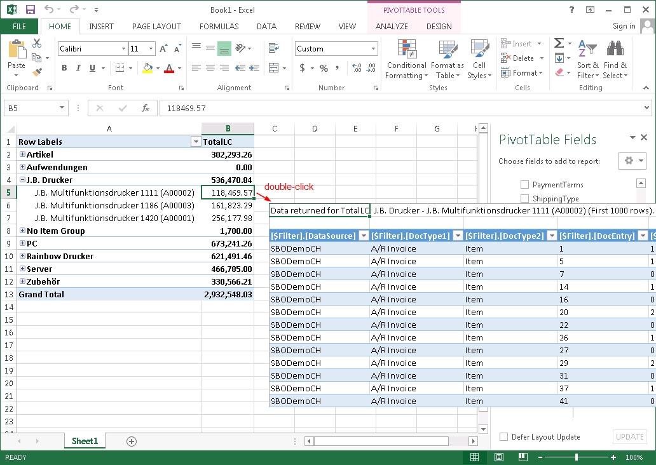Apply Underline formatting
656x465 pixels.
(x=92, y=68)
